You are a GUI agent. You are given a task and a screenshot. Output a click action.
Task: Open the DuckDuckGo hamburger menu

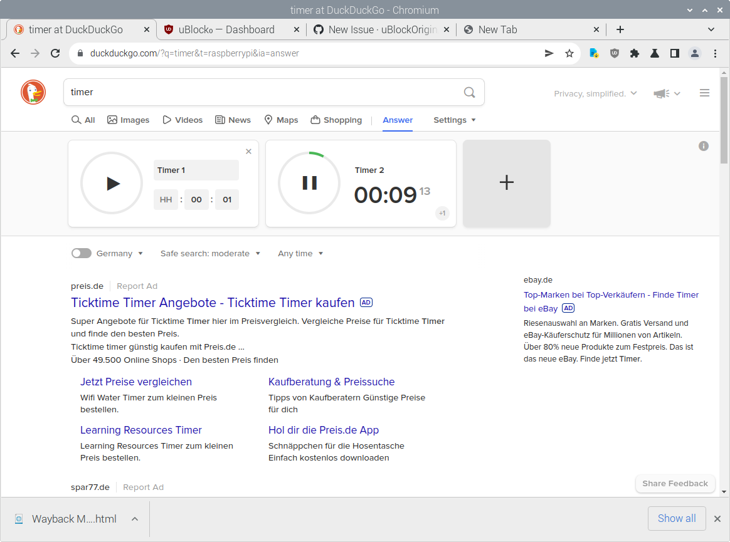pos(704,91)
